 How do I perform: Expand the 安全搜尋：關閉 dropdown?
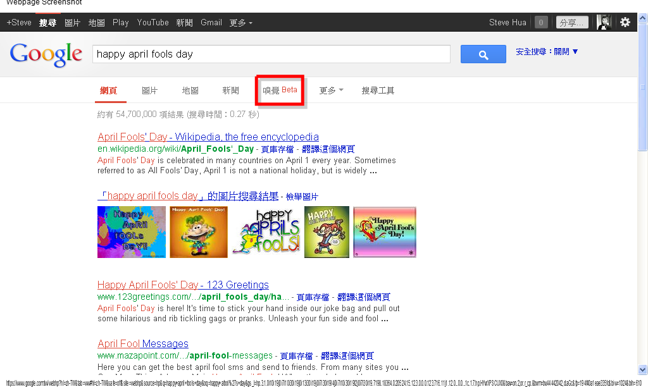tap(547, 52)
